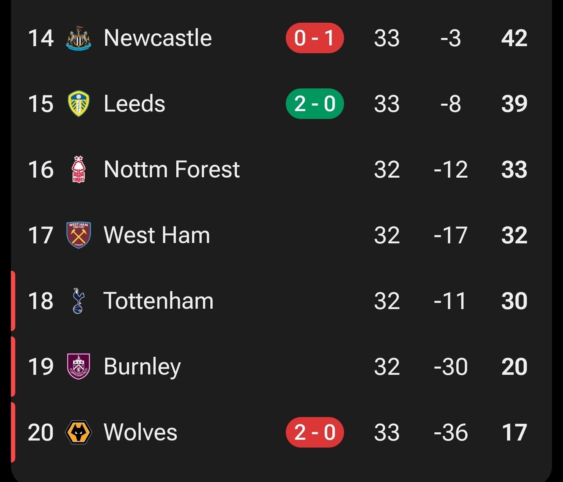
Task: Click Newcastle's 42 points value
Action: (x=514, y=38)
